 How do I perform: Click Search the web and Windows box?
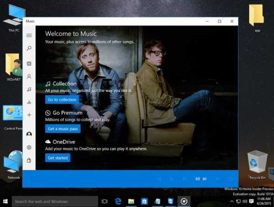pos(55,202)
